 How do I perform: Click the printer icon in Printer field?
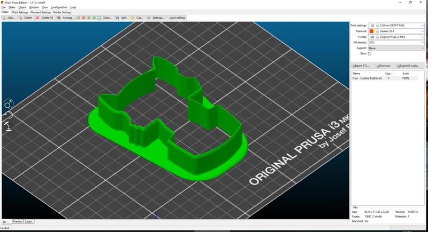372,37
